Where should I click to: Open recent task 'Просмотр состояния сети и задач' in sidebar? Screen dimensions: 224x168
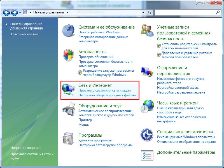[x=32, y=156]
